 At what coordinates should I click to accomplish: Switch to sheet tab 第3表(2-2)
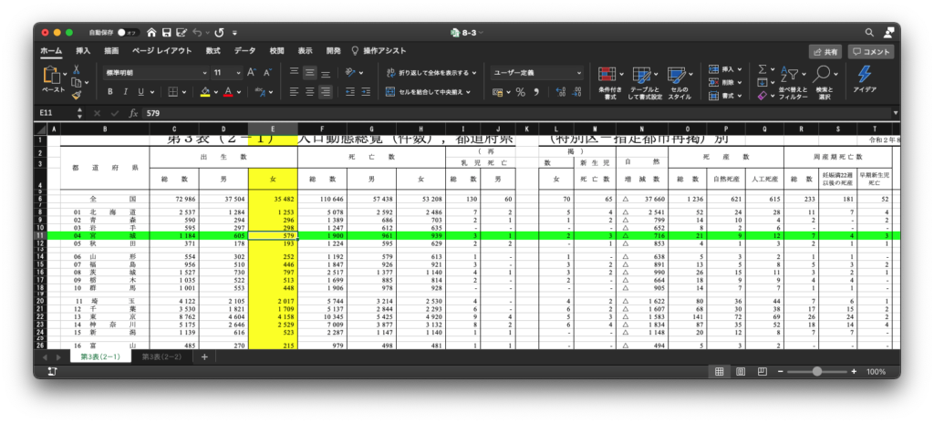tap(161, 356)
